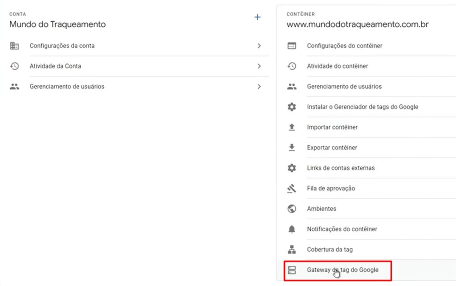
Task: Click the people icon in the Conta panel
Action: click(x=14, y=87)
